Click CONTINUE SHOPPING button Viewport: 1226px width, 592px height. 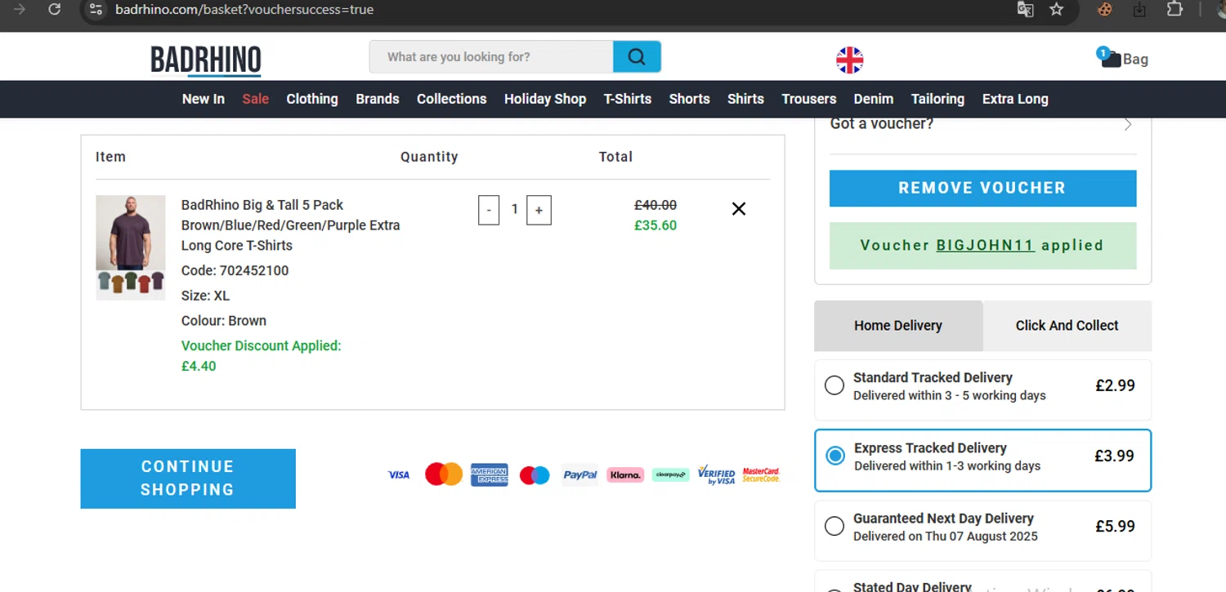(188, 478)
